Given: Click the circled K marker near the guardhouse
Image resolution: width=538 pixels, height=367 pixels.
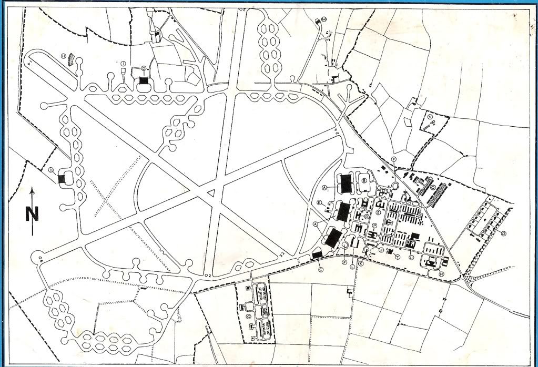Looking at the screenshot, I should pyautogui.click(x=361, y=263).
